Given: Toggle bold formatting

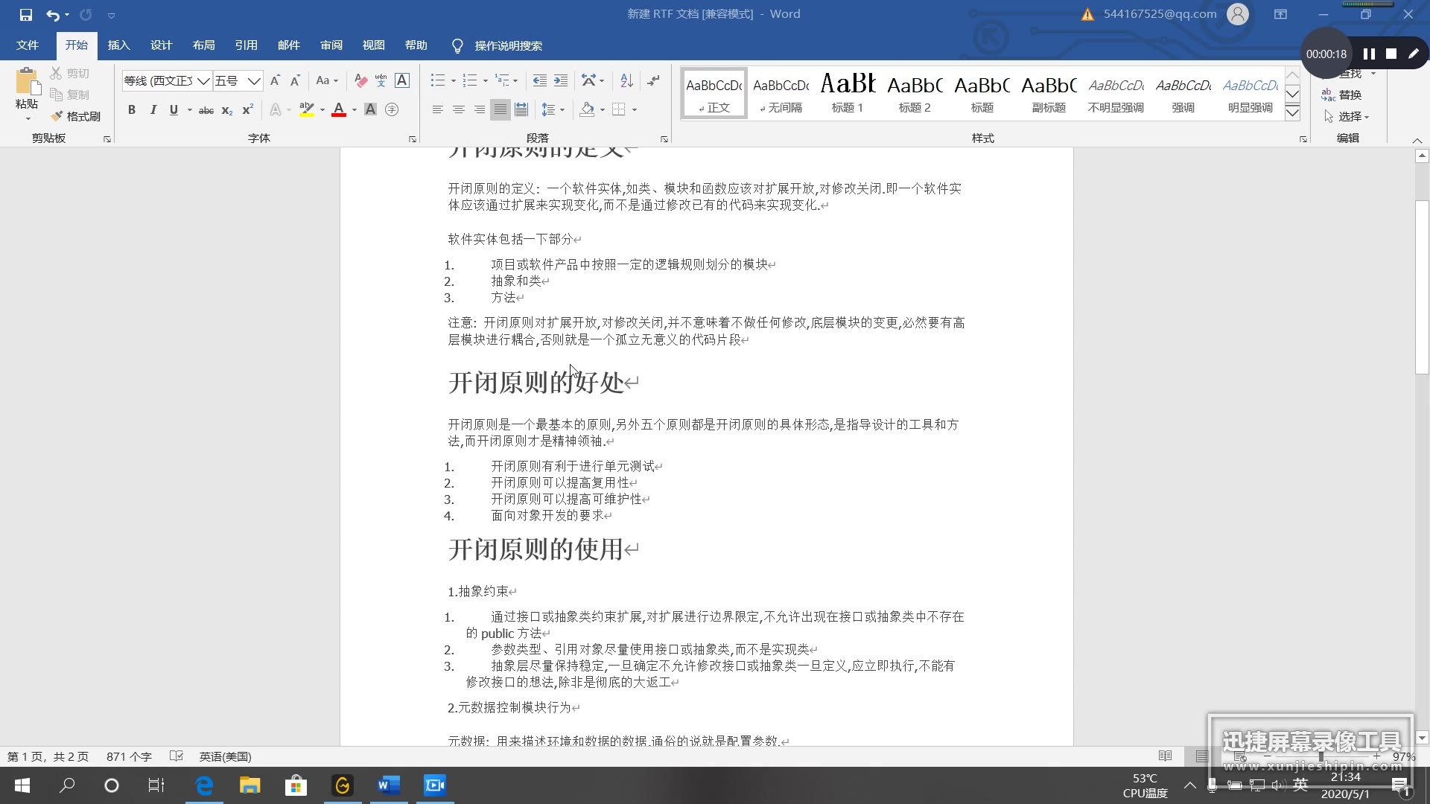Looking at the screenshot, I should (x=132, y=109).
